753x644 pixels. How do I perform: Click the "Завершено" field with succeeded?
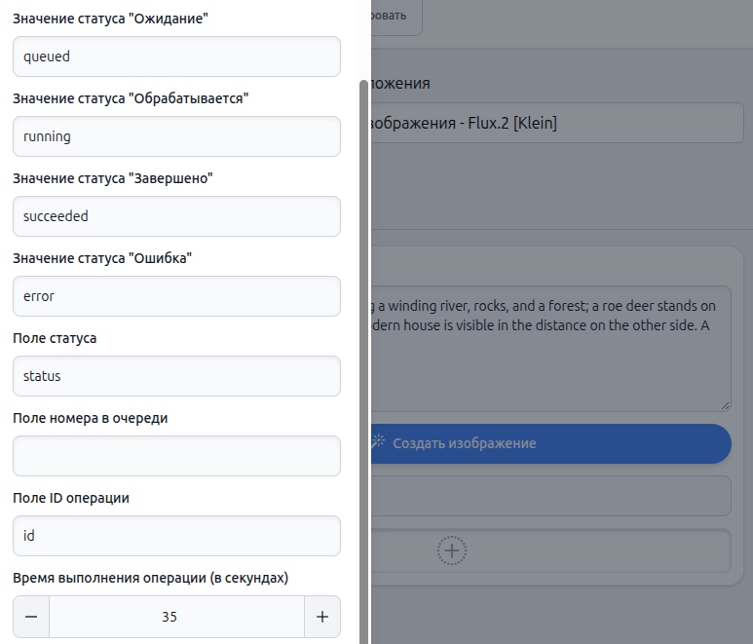click(x=176, y=216)
